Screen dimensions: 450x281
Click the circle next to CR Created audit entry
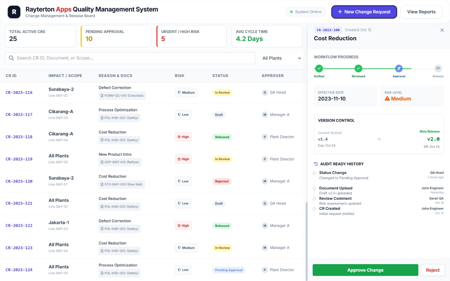coord(314,209)
